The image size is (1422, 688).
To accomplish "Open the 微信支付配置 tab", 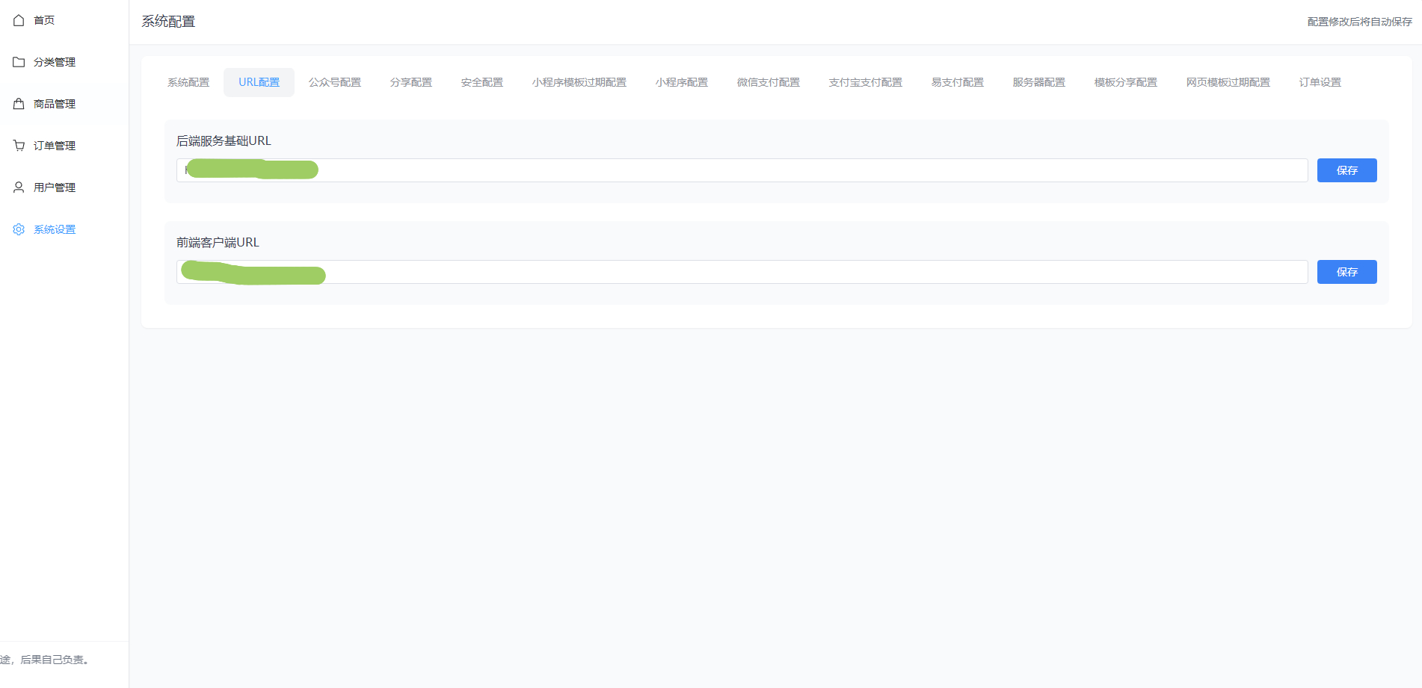I will point(769,82).
